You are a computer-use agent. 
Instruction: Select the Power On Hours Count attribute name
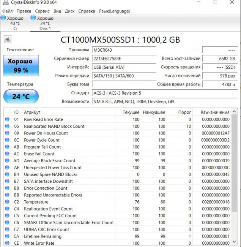point(46,133)
